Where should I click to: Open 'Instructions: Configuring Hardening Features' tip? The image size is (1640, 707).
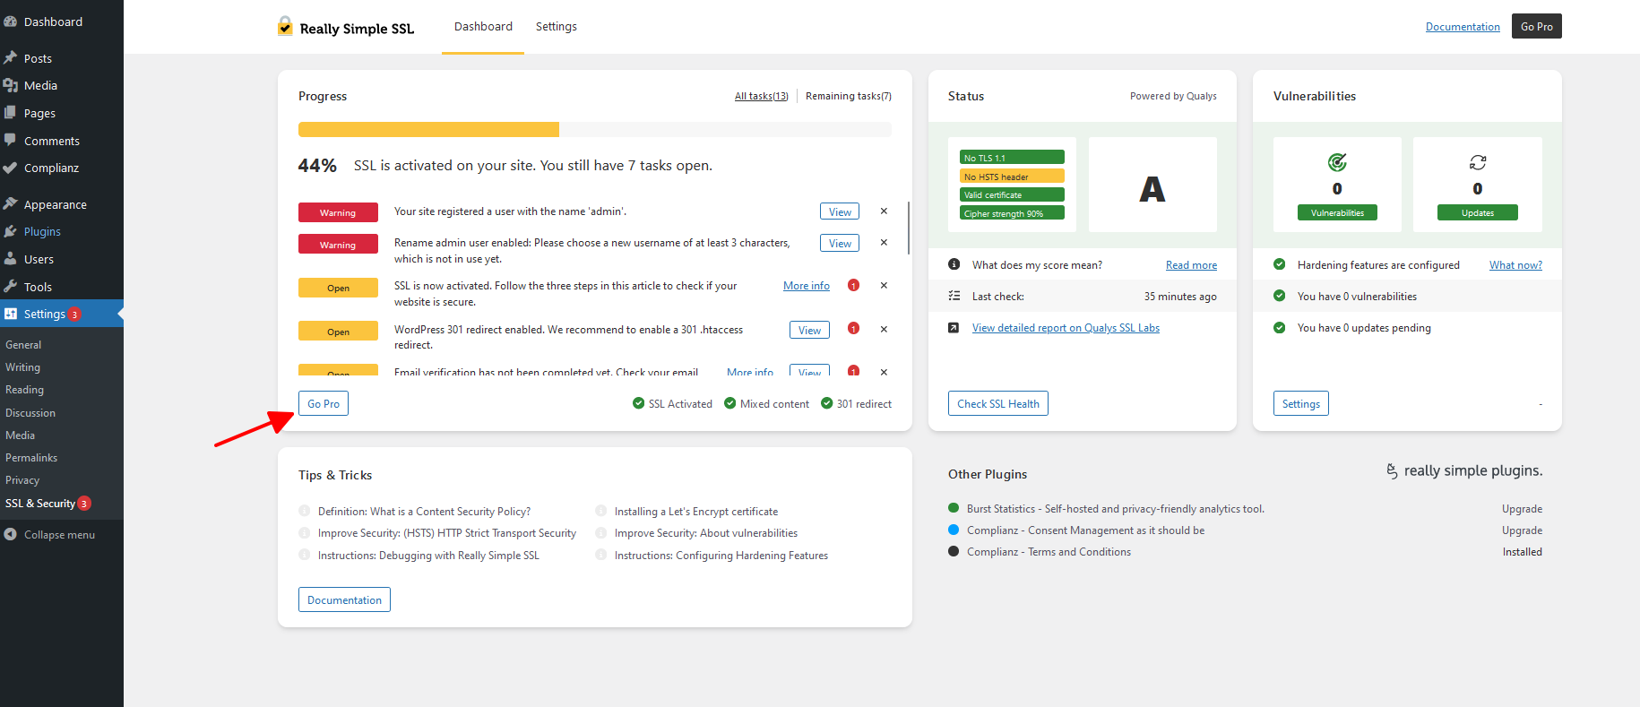tap(721, 556)
